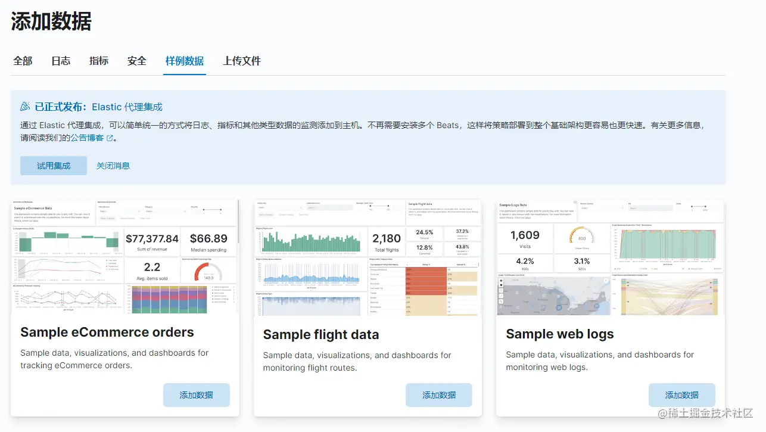Go to the 安全 tab
This screenshot has width=766, height=432.
pos(137,61)
